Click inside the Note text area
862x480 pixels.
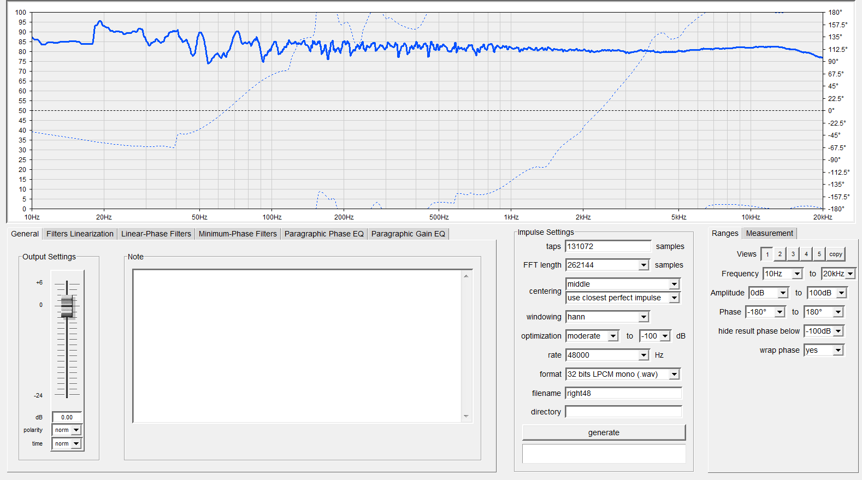pyautogui.click(x=298, y=346)
